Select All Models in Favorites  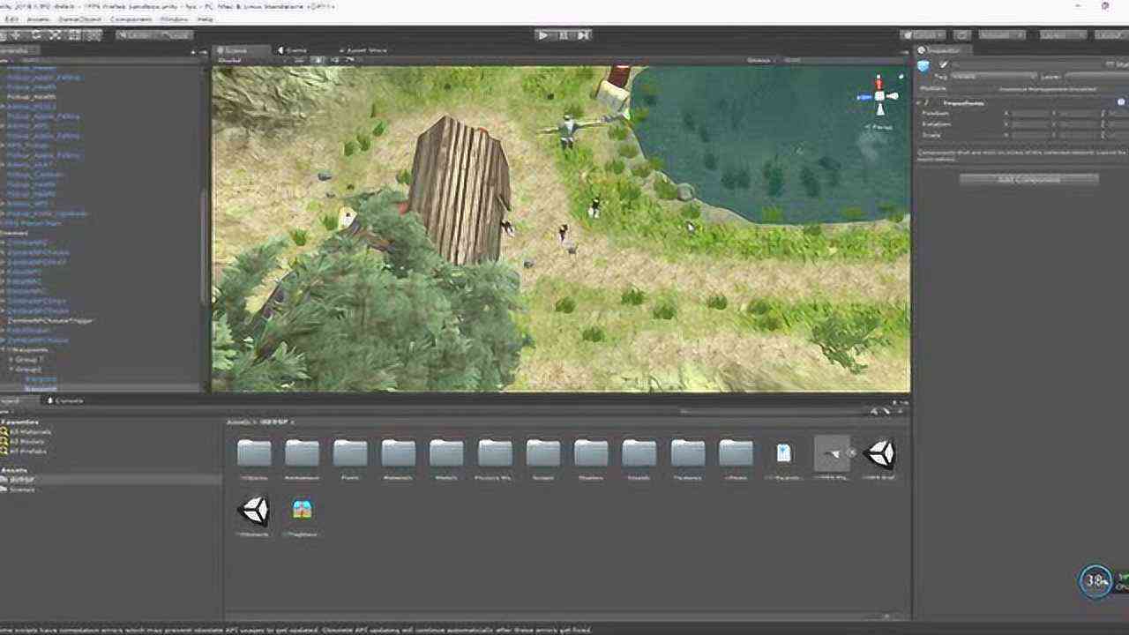[27, 441]
